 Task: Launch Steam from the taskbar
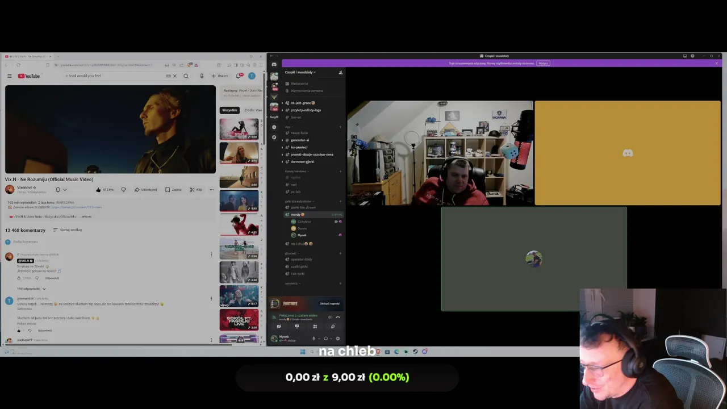click(x=415, y=352)
